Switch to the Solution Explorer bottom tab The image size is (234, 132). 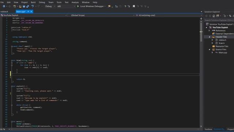(219, 129)
